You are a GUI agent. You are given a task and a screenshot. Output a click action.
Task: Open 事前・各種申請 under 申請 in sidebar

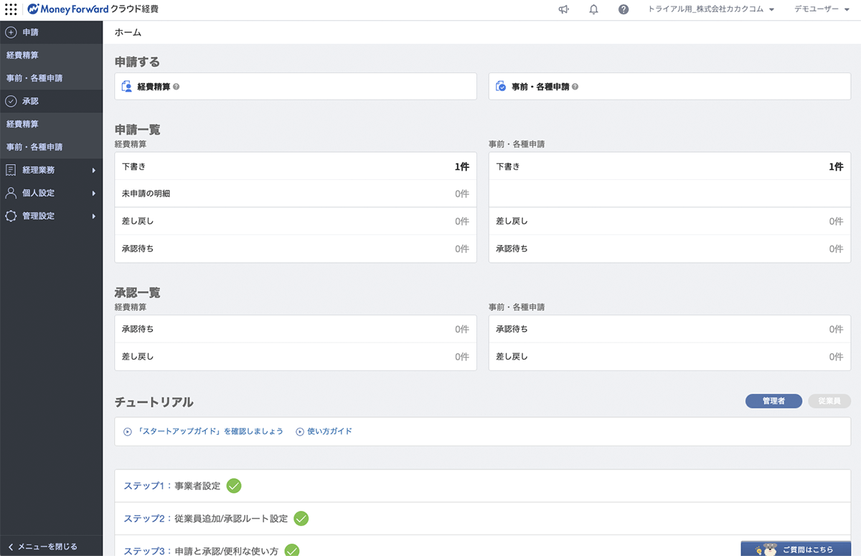click(x=52, y=78)
